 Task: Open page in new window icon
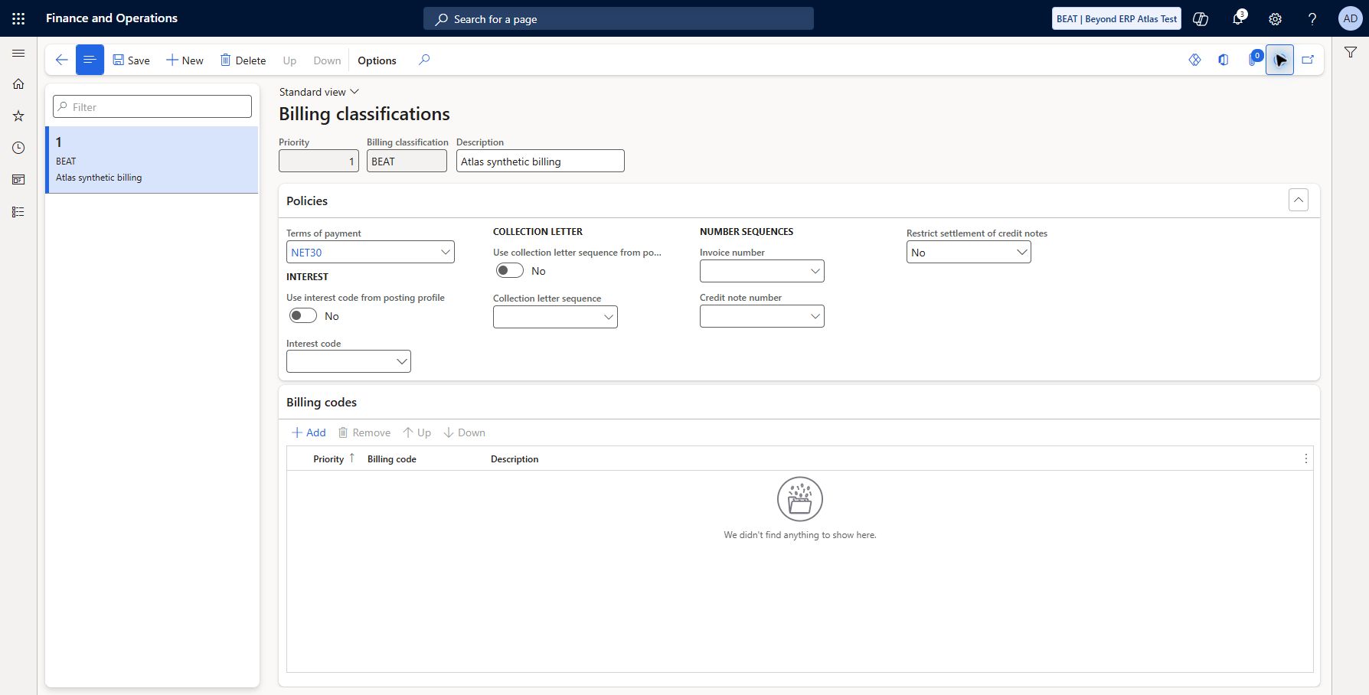coord(1308,60)
